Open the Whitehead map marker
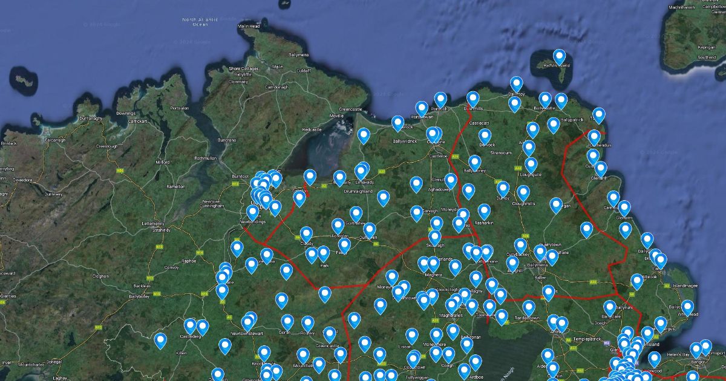726x381 pixels. point(687,308)
